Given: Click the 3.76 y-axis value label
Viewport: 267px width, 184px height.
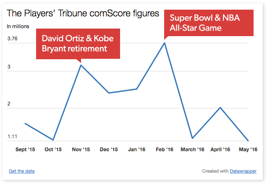Looking at the screenshot, I should [12, 39].
